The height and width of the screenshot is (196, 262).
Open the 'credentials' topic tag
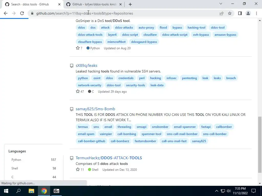coord(126,78)
